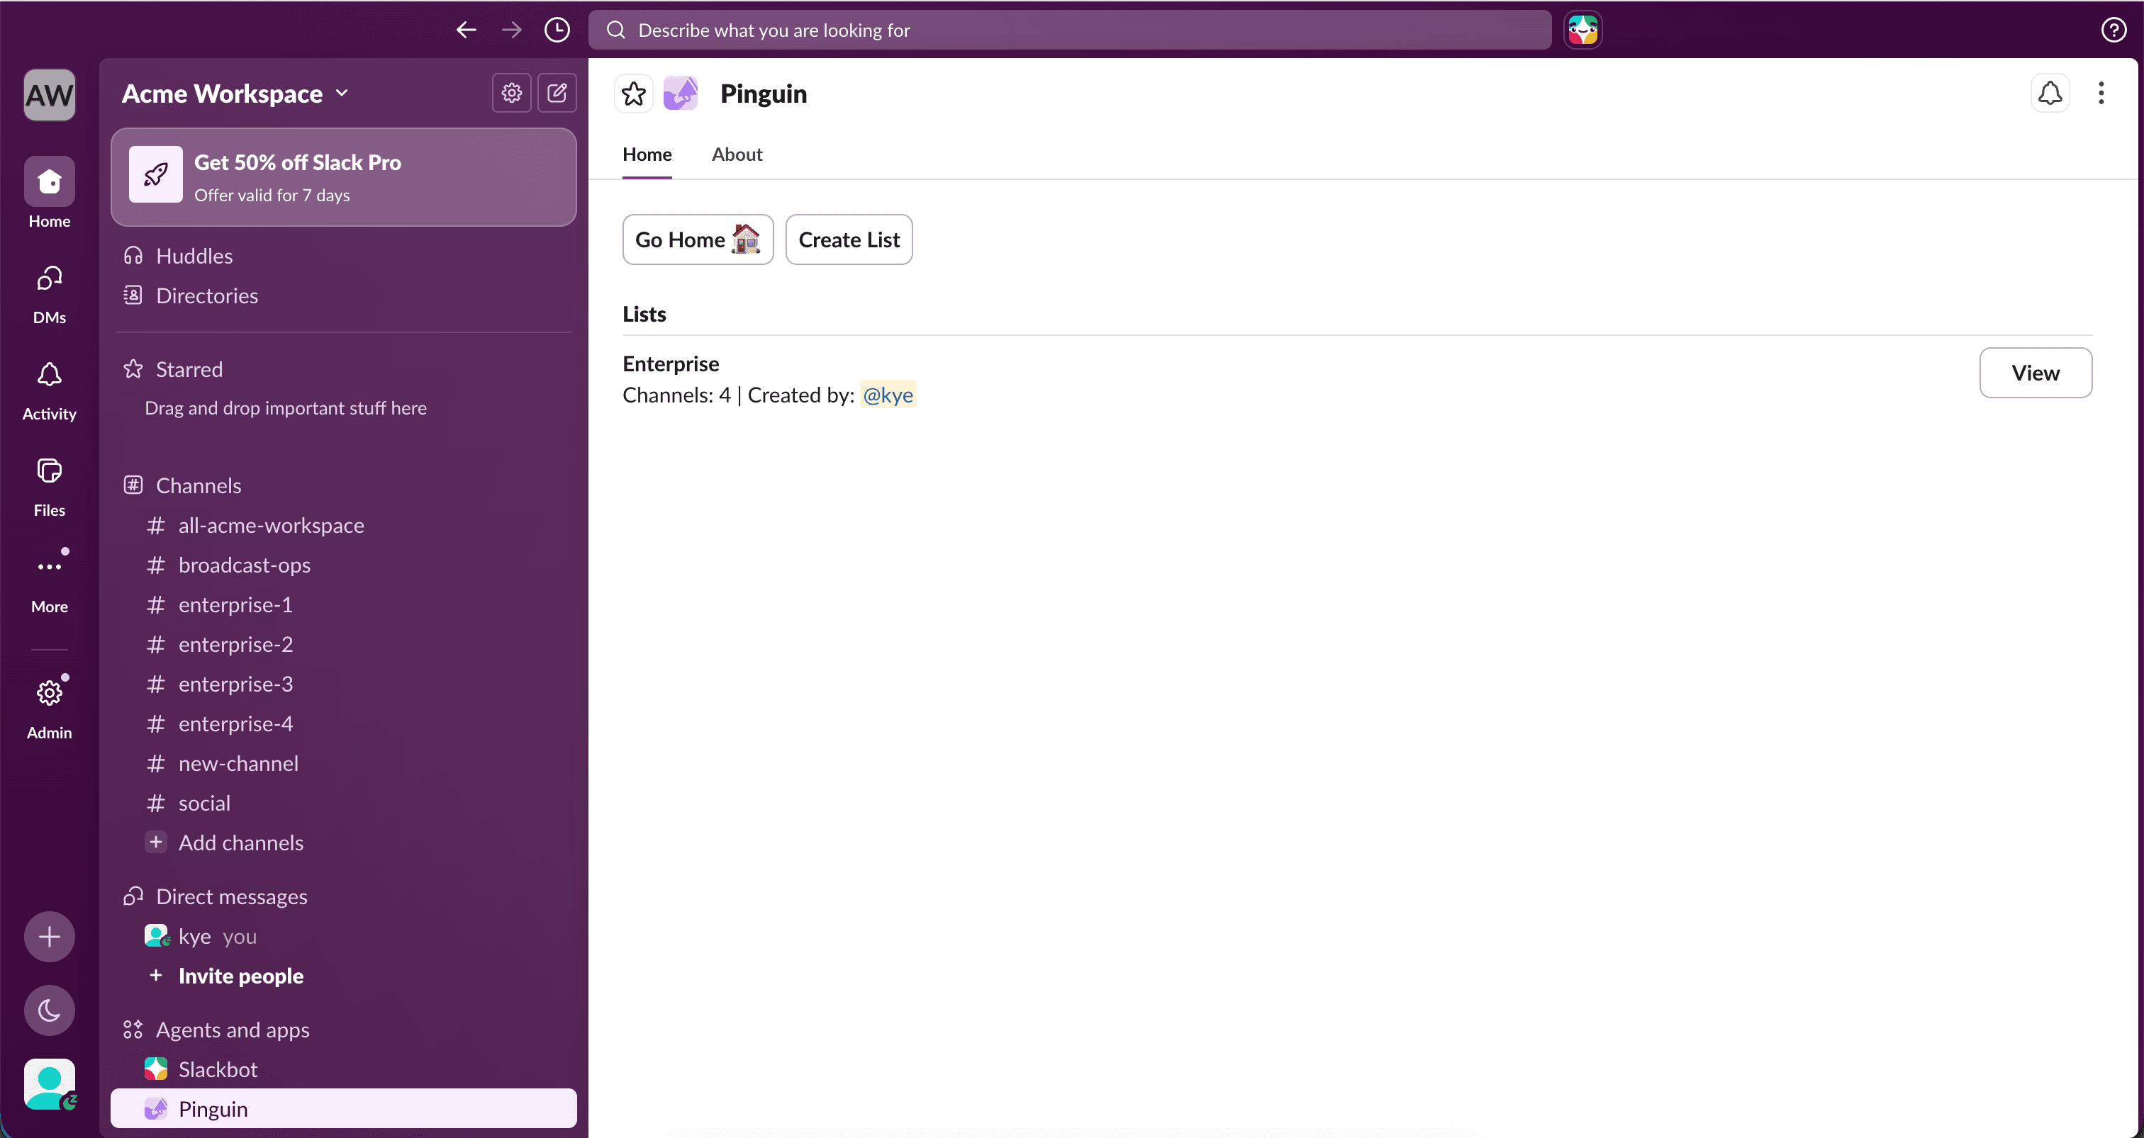Viewport: 2144px width, 1138px height.
Task: Open the More ellipsis in sidebar
Action: pyautogui.click(x=49, y=566)
